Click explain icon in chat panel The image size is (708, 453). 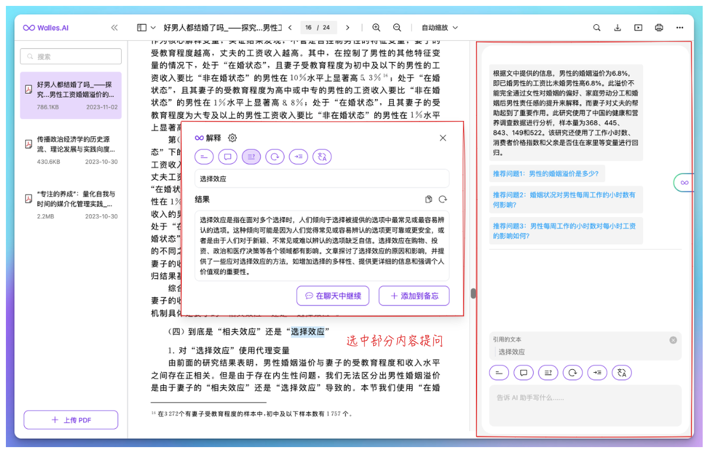548,373
